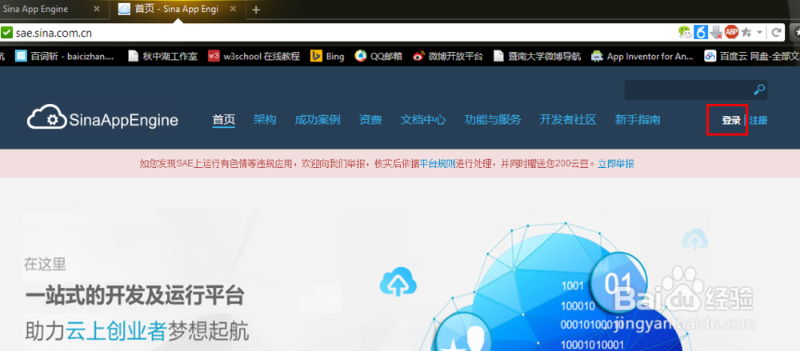
Task: Open the 微博开放平台 bookmark
Action: pos(447,56)
